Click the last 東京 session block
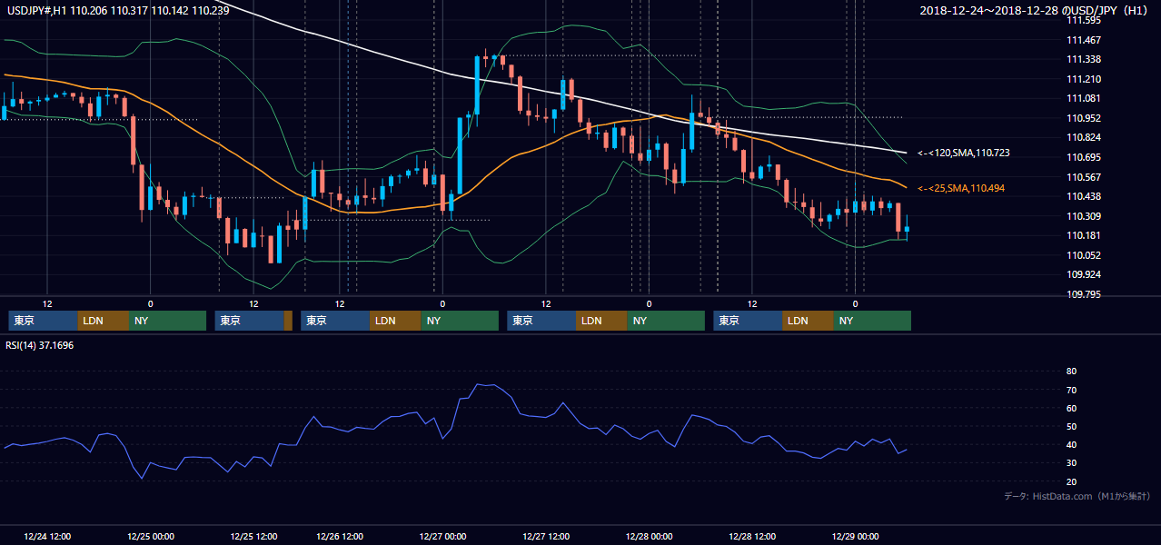 pos(748,321)
